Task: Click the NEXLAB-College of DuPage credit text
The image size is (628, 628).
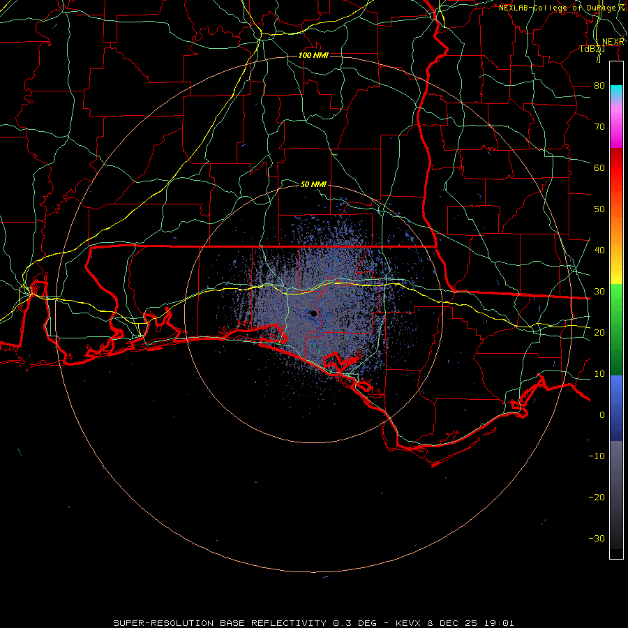Action: [x=561, y=8]
